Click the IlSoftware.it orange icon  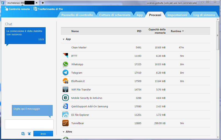65,81
